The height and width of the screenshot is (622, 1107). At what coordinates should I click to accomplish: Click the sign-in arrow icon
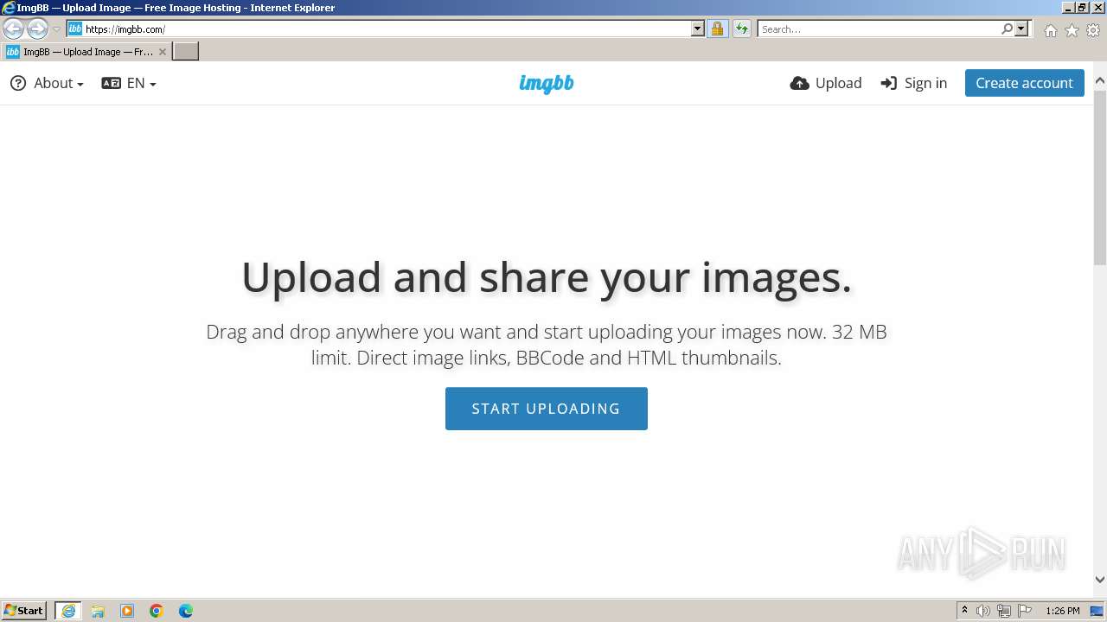[x=889, y=83]
